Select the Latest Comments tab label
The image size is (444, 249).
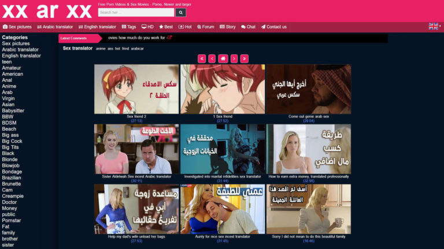[x=73, y=38]
